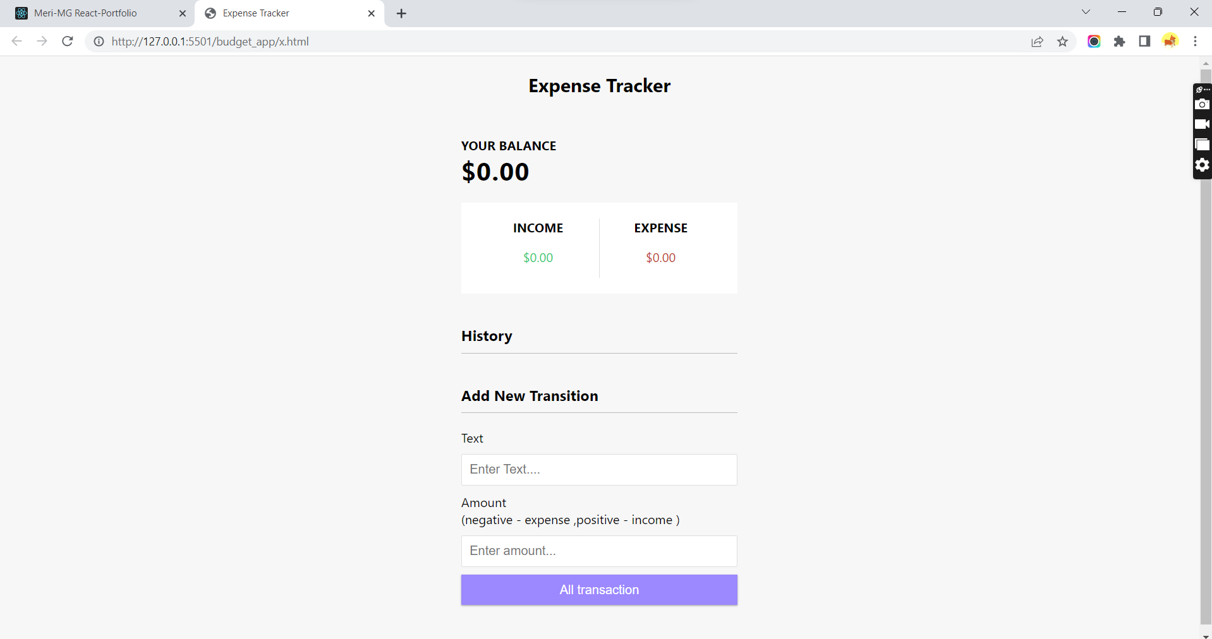Select the video recording icon in side toolbar
The height and width of the screenshot is (639, 1212).
click(1203, 124)
